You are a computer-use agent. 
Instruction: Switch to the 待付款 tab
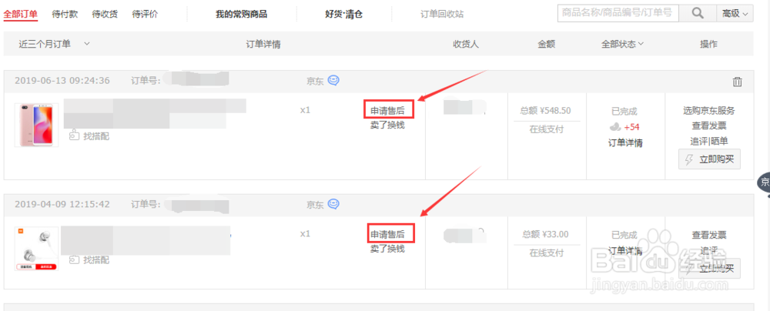tap(64, 14)
